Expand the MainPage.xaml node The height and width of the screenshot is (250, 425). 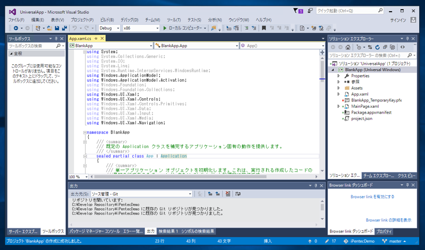[x=338, y=107]
